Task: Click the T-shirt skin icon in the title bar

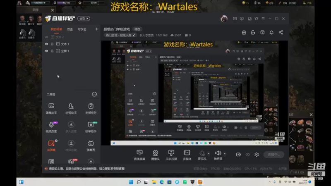Action: click(256, 19)
